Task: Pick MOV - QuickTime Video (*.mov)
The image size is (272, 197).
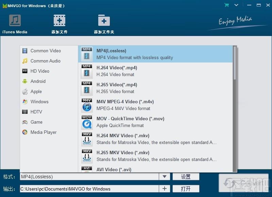Action: coord(155,122)
